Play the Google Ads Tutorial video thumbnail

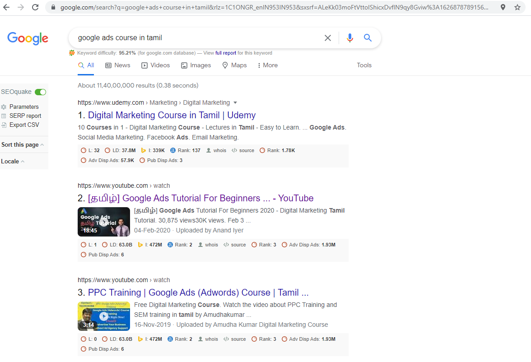(104, 222)
